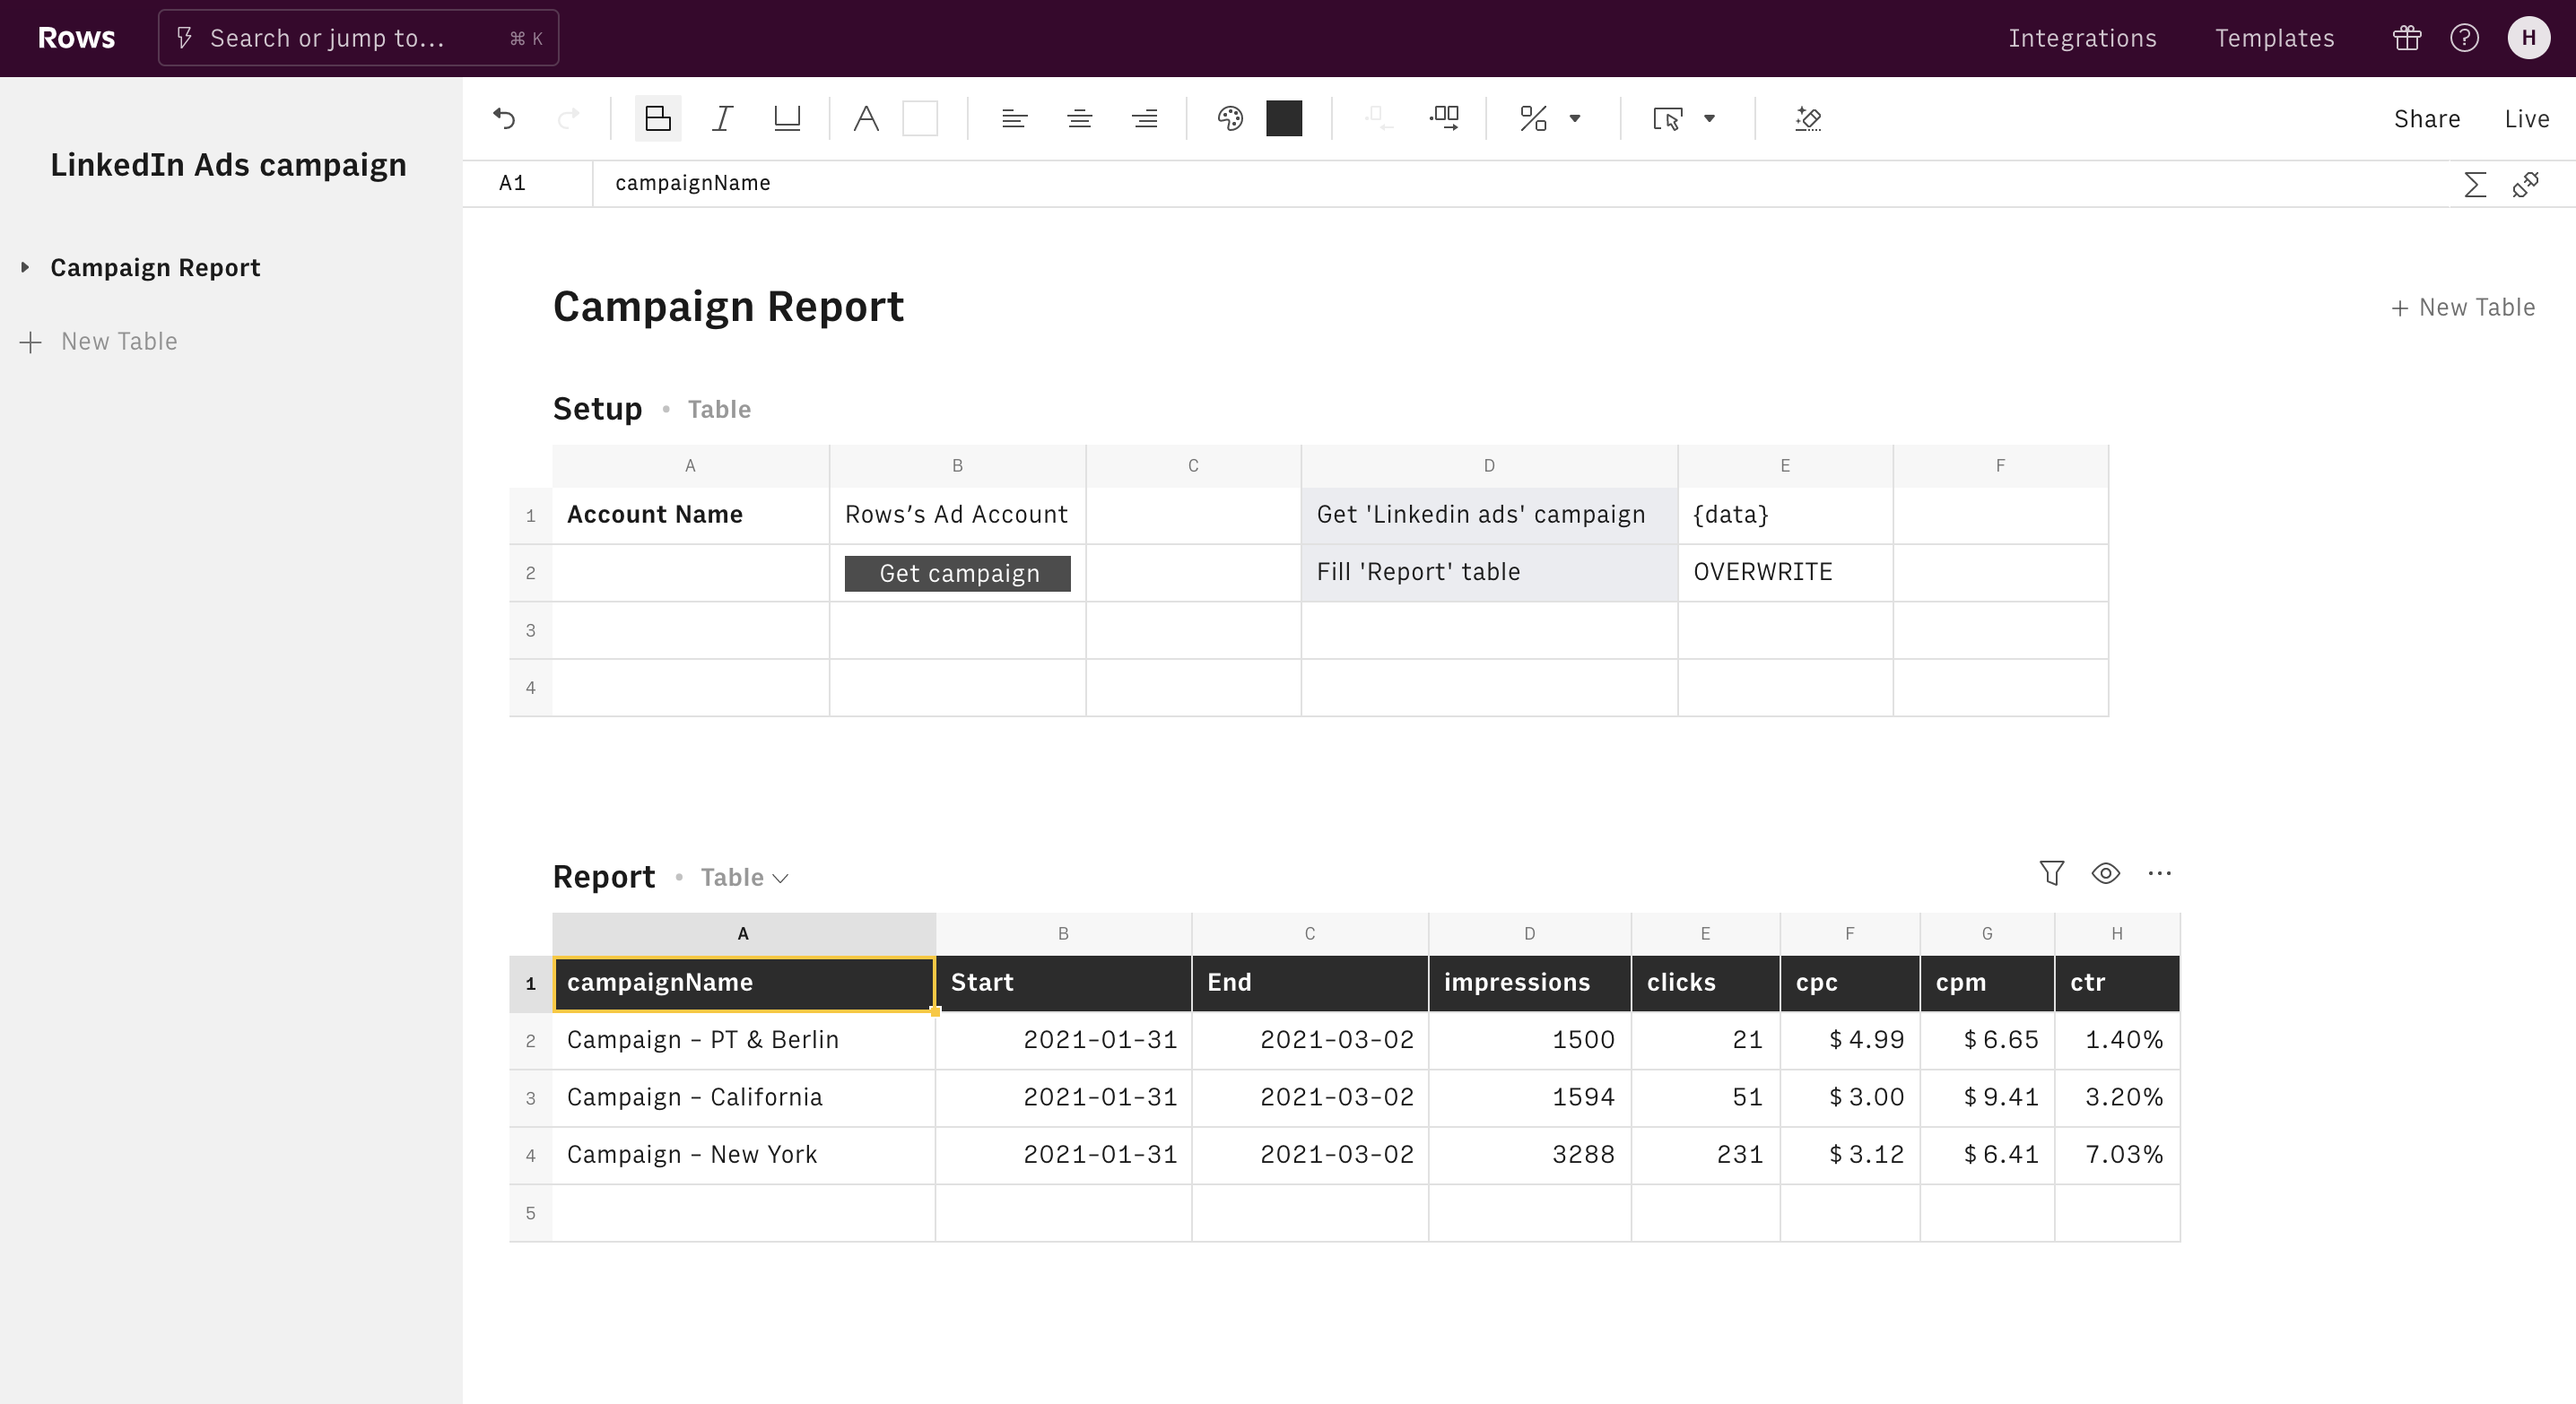Open the Live view
The width and height of the screenshot is (2576, 1404).
tap(2527, 119)
